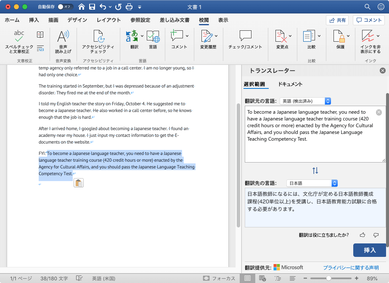This screenshot has height=283, width=389.
Task: Click the Comments (コメント) button at top right
Action: point(369,20)
